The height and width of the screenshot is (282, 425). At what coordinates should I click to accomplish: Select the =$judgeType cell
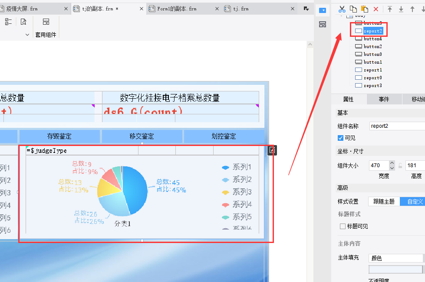point(82,151)
